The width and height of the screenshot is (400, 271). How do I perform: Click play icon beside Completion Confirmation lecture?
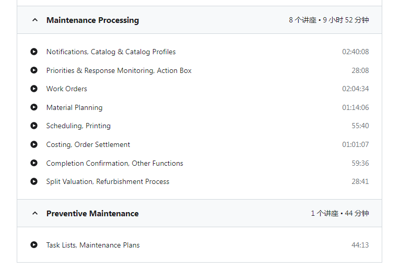34,163
